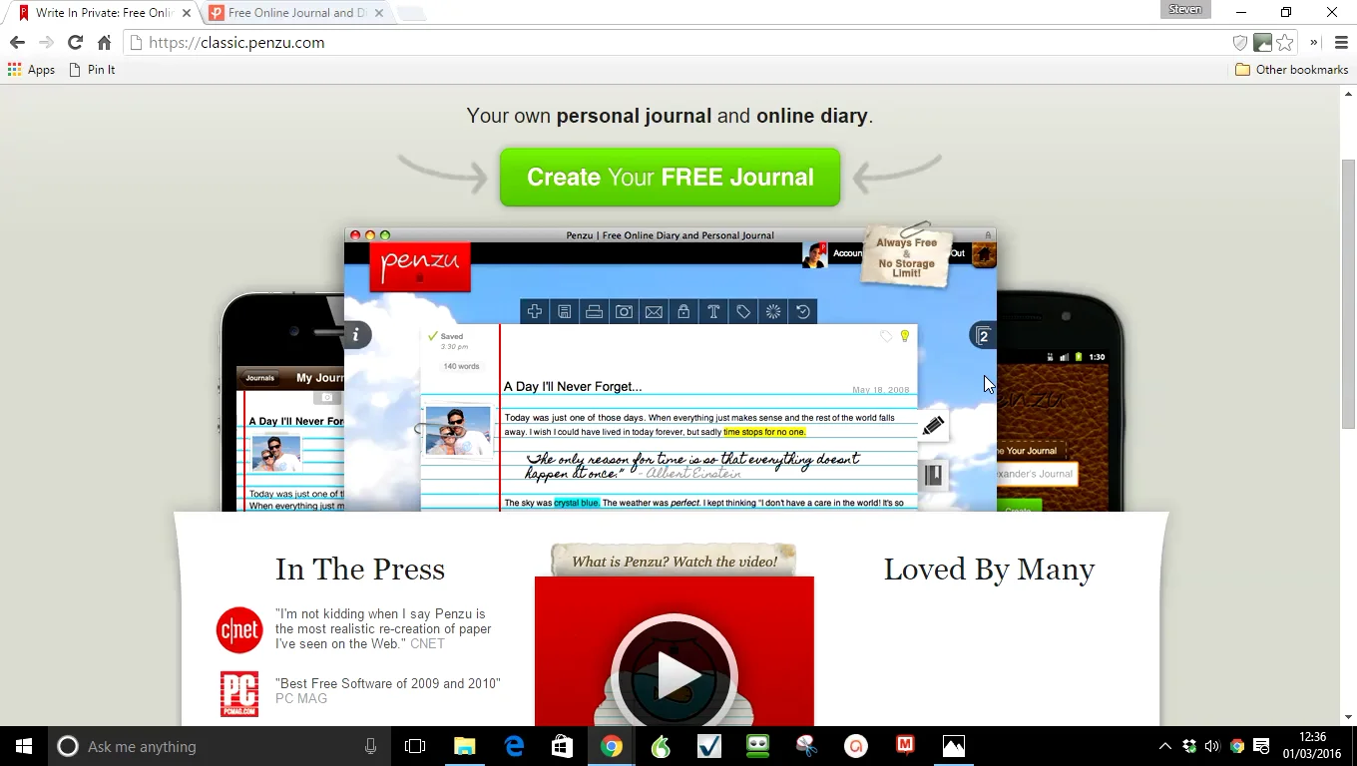Click the PC MAG logo icon
The height and width of the screenshot is (766, 1357).
pyautogui.click(x=239, y=694)
